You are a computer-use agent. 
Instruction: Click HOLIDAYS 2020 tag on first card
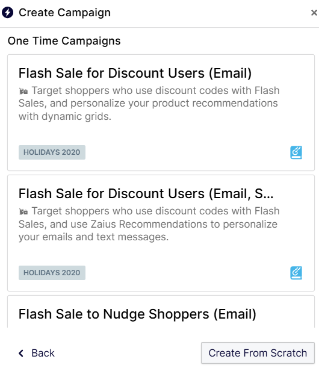[52, 152]
